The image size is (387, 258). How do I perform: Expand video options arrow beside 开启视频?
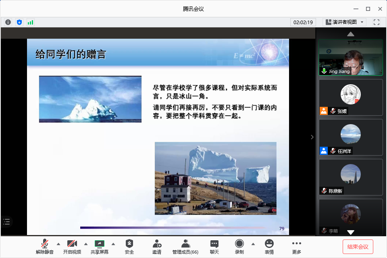tap(86, 243)
